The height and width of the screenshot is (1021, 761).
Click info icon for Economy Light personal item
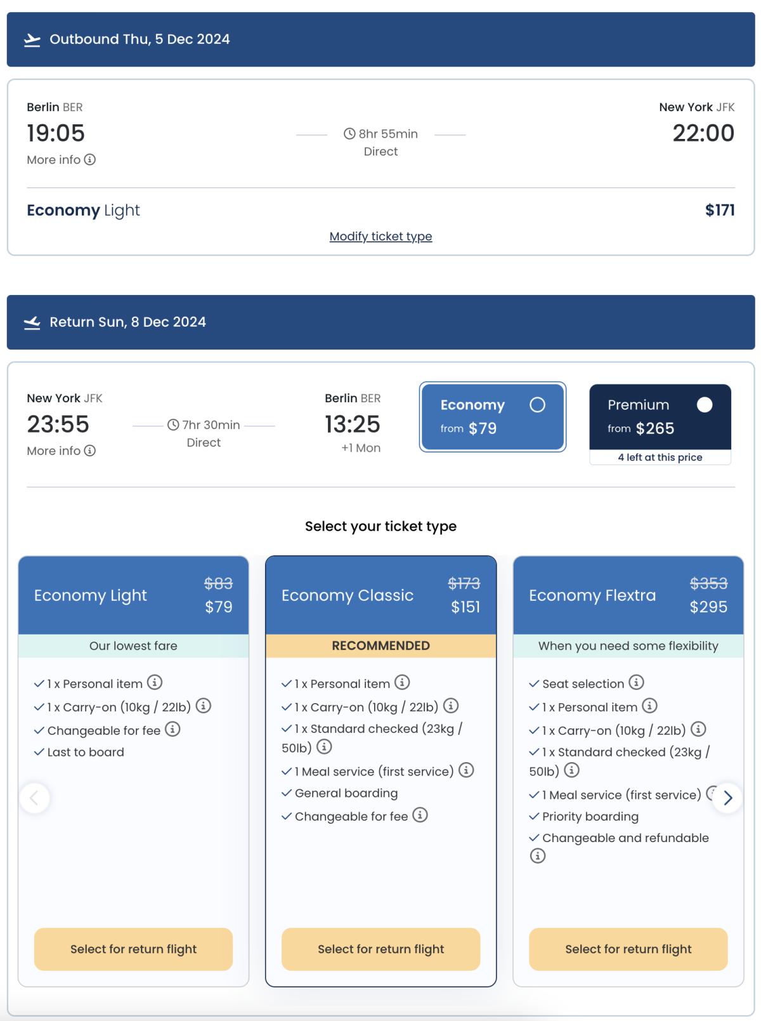point(155,682)
